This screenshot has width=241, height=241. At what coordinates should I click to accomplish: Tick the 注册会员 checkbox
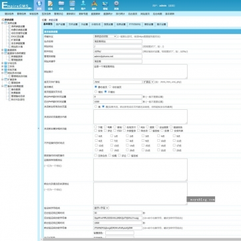pyautogui.click(x=96, y=155)
